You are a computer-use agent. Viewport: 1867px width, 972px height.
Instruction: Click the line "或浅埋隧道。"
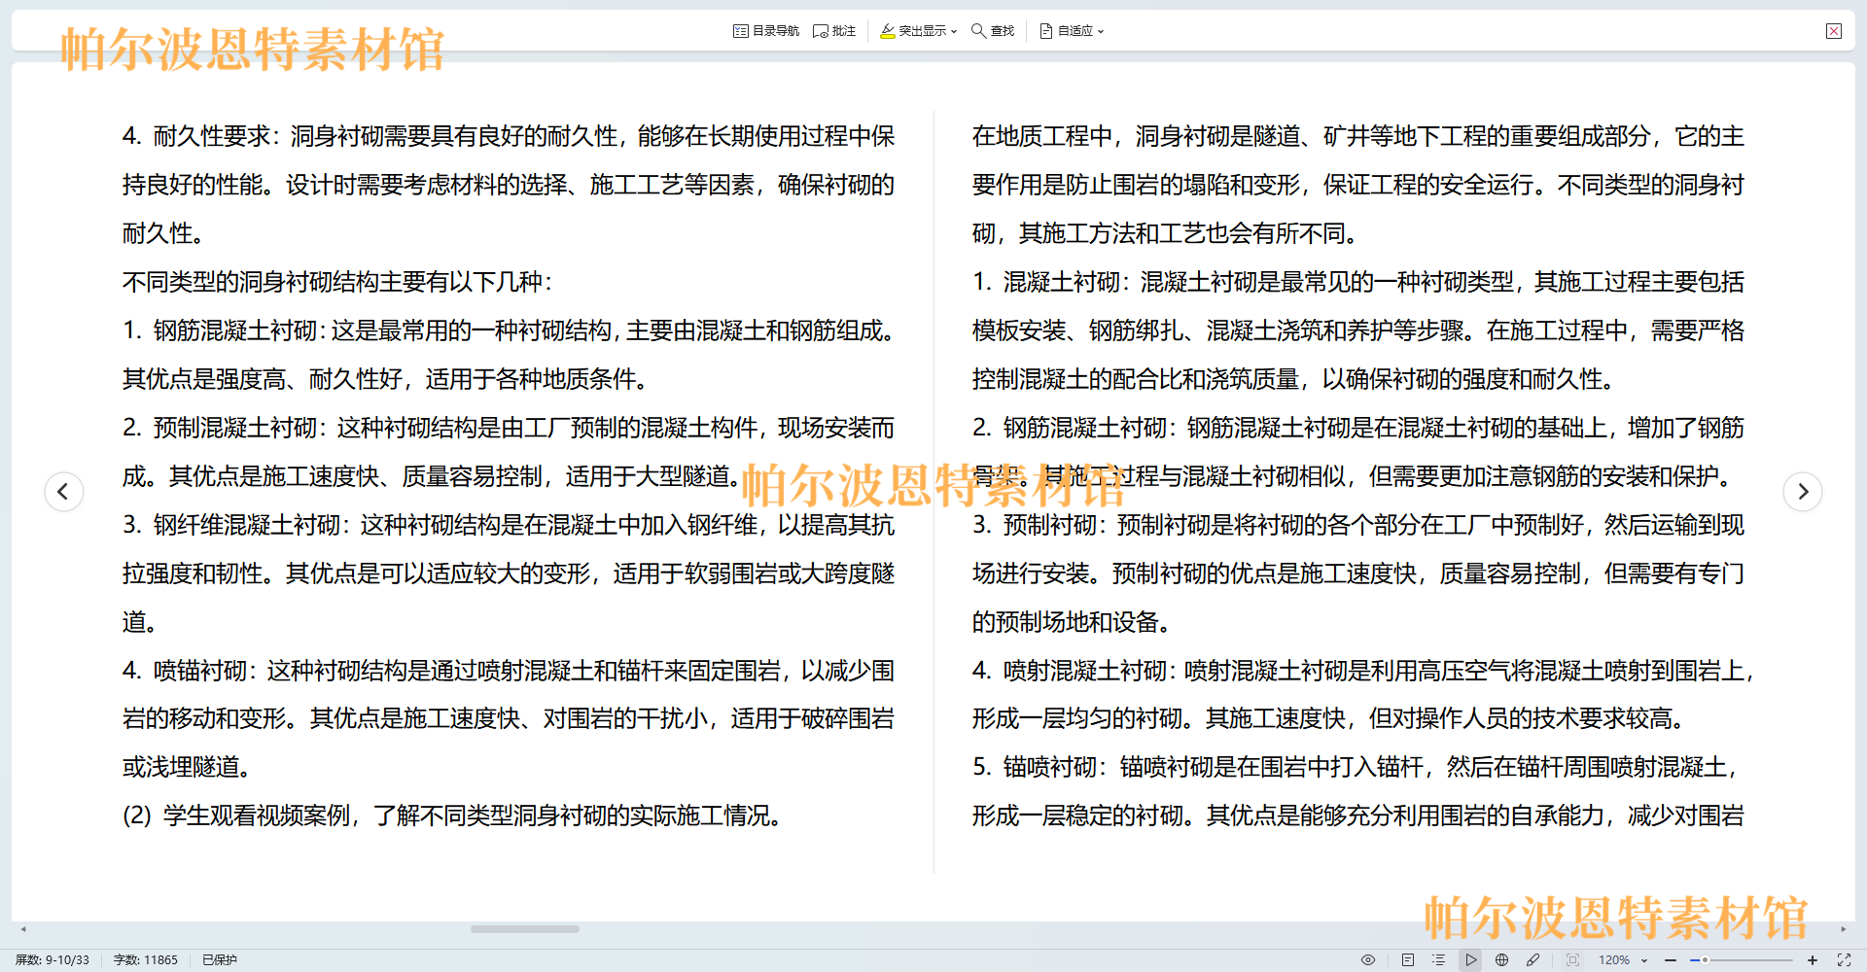(x=189, y=767)
